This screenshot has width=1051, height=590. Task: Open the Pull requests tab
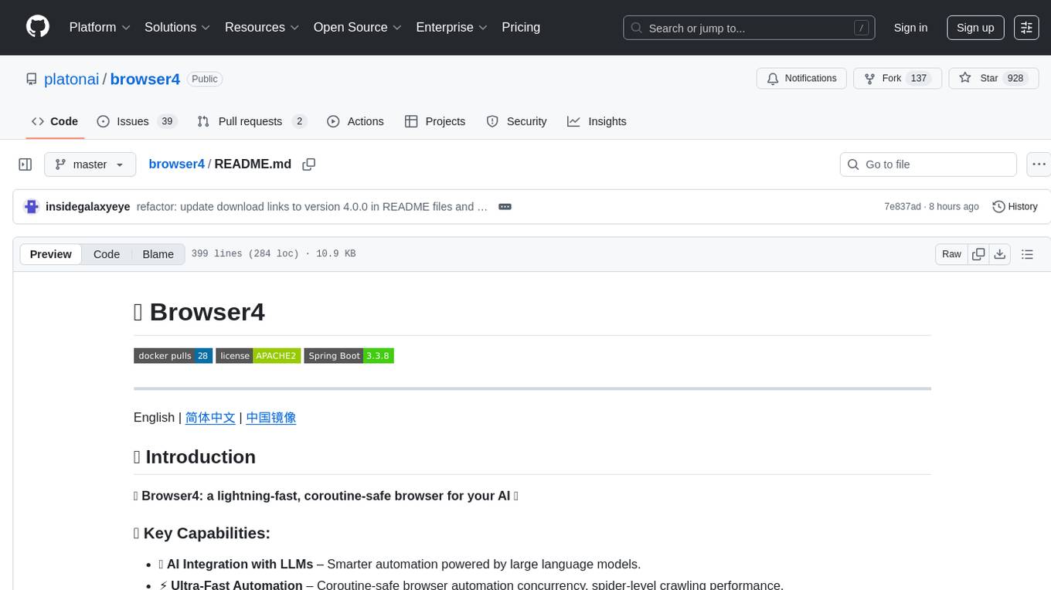[x=252, y=121]
